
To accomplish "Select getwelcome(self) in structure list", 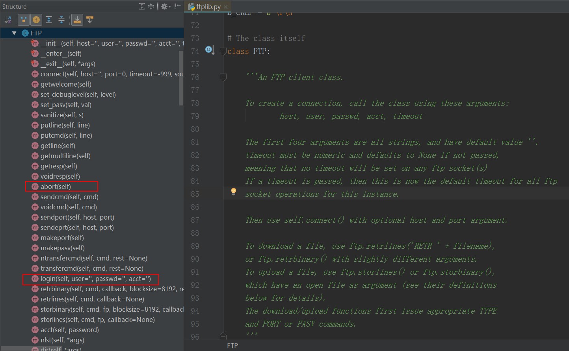I will pyautogui.click(x=66, y=84).
